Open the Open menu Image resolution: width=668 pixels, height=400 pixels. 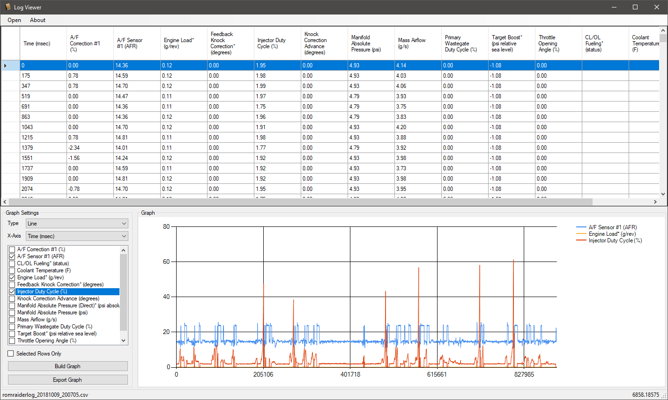point(14,20)
